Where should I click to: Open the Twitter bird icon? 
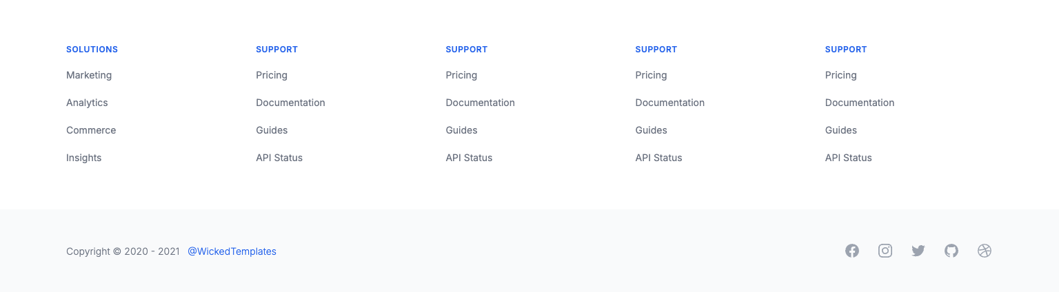point(918,251)
